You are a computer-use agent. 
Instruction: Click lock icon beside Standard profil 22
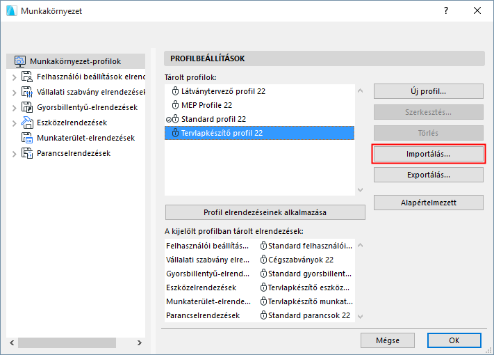[175, 119]
